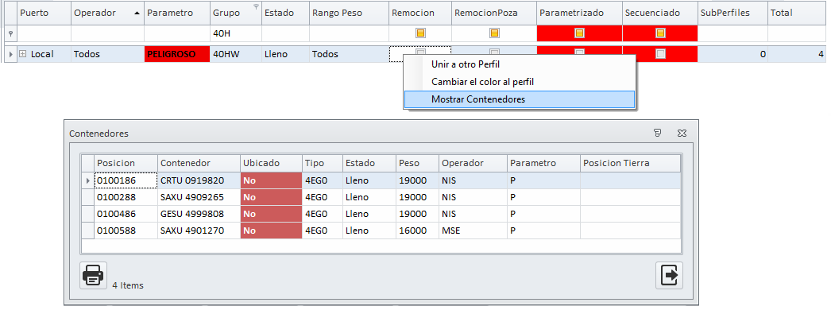Select position cell 0100588
The image size is (831, 310).
click(126, 231)
